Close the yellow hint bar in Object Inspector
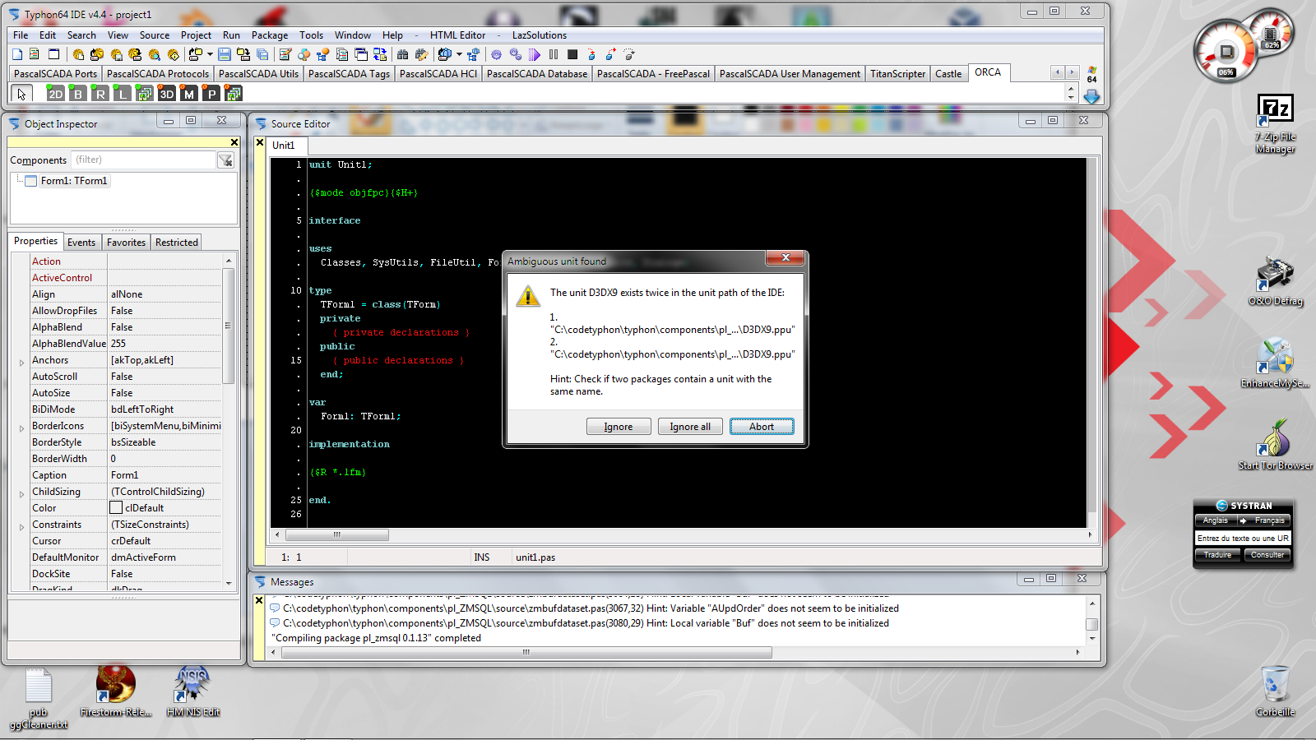1316x740 pixels. [234, 142]
